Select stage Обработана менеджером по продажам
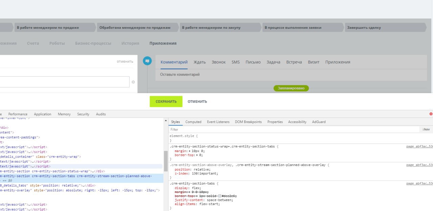The height and width of the screenshot is (211, 433). pyautogui.click(x=138, y=27)
